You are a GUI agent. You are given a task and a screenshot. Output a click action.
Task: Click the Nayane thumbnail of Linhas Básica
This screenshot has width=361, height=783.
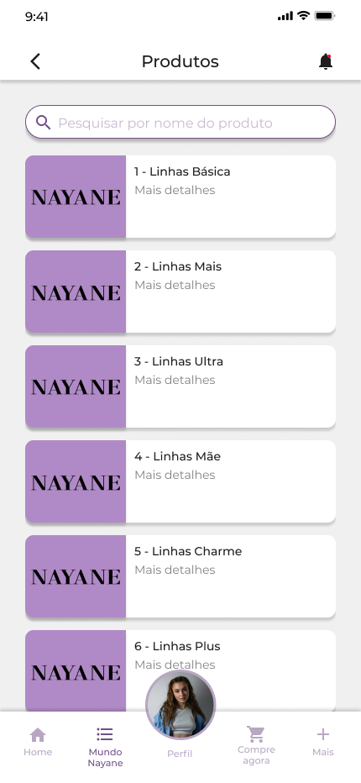click(76, 197)
